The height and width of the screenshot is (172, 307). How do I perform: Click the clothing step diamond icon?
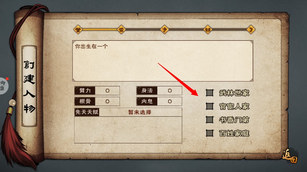(x=78, y=29)
